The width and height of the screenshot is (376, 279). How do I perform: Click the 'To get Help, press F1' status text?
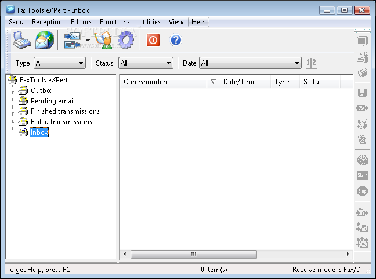click(x=38, y=270)
